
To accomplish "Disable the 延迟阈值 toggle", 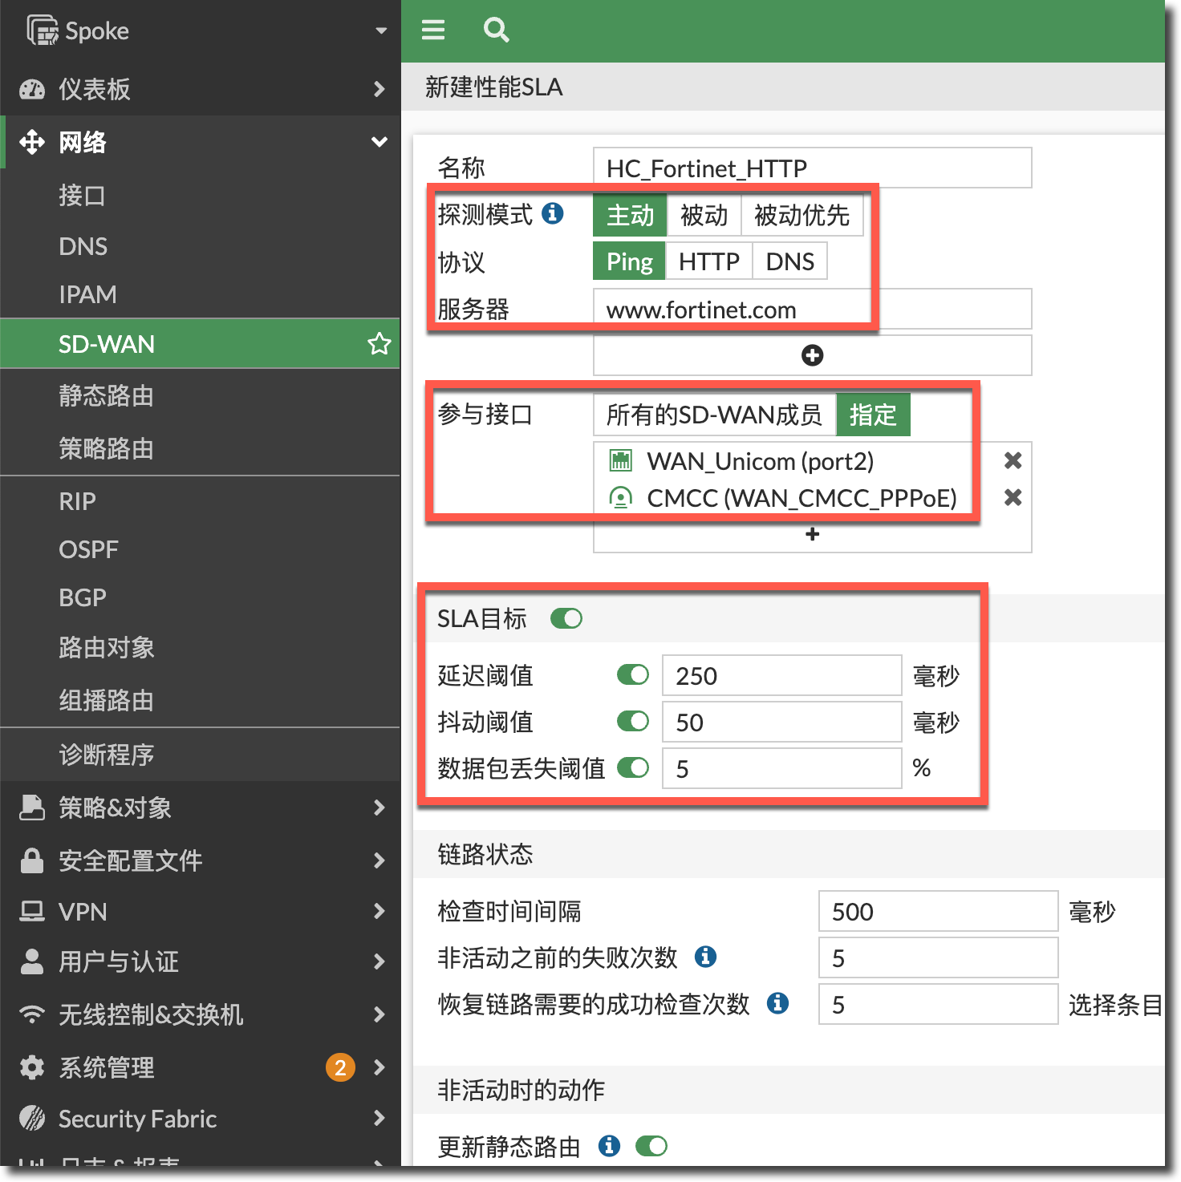I will pos(633,675).
